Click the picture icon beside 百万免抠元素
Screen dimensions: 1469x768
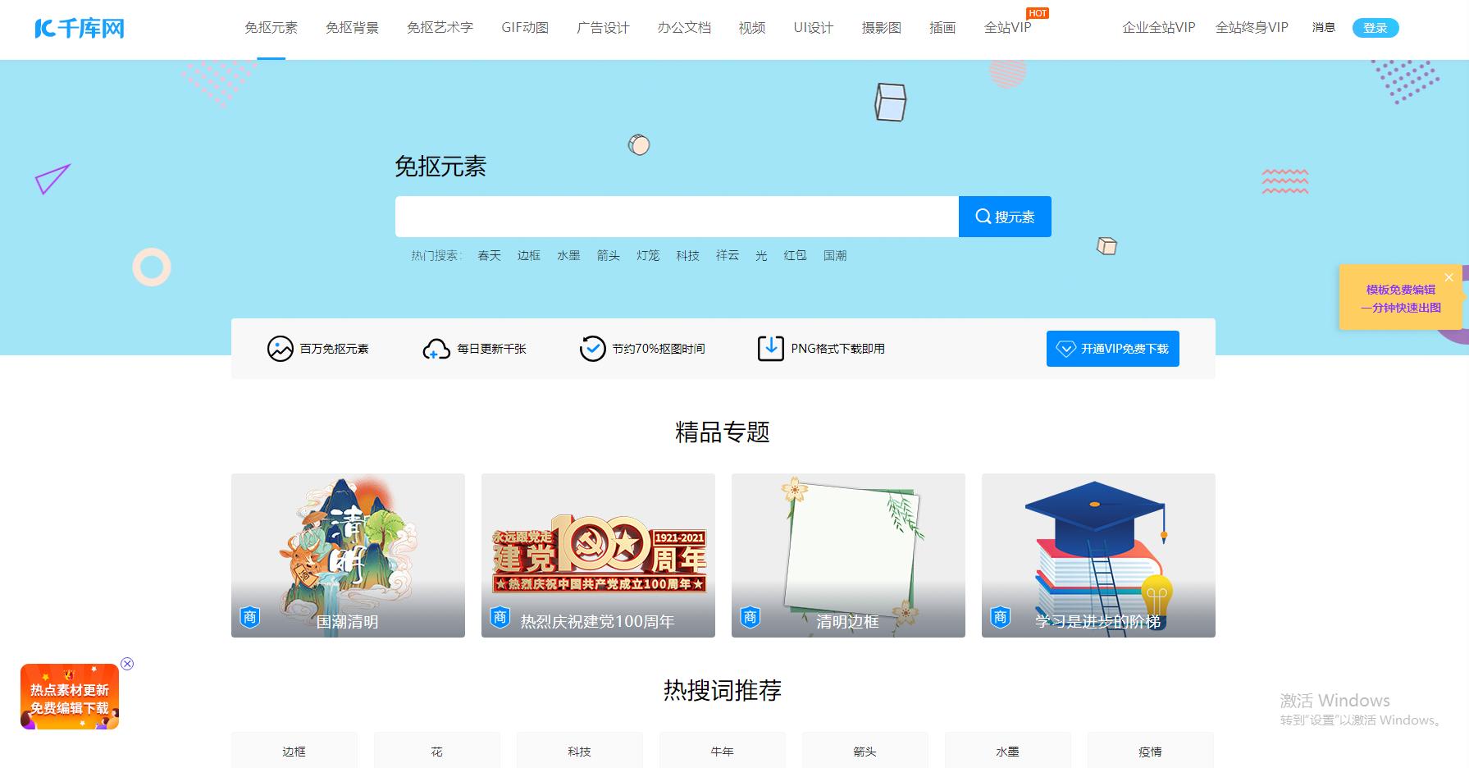[x=279, y=348]
